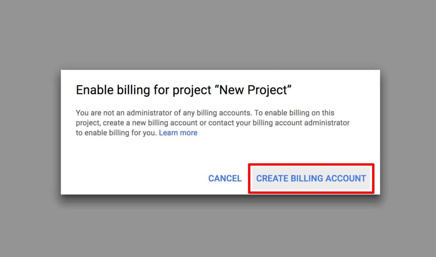Open the Learn more link
The width and height of the screenshot is (436, 257).
pyautogui.click(x=178, y=133)
